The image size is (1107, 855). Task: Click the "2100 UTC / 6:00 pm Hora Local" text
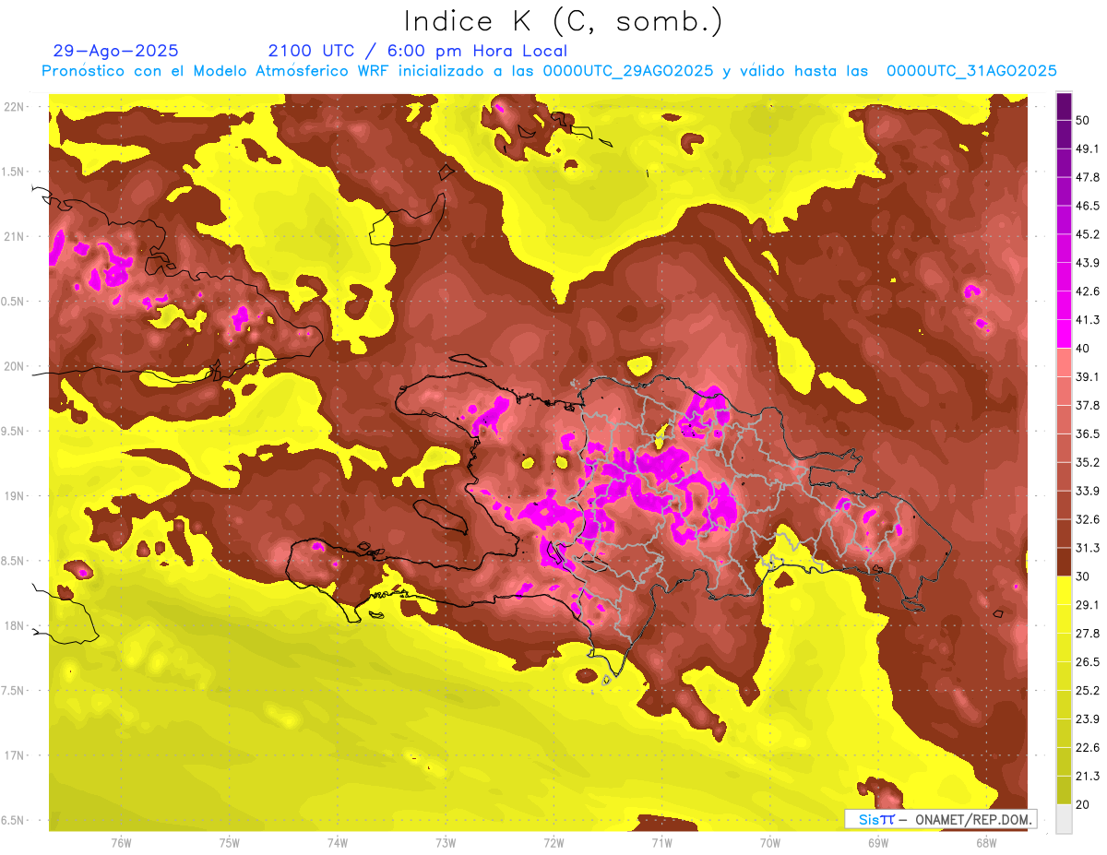(418, 51)
